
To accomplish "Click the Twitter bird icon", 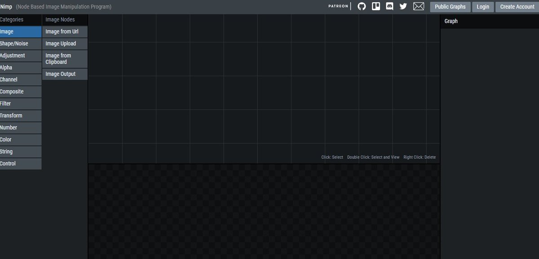I will 403,6.
